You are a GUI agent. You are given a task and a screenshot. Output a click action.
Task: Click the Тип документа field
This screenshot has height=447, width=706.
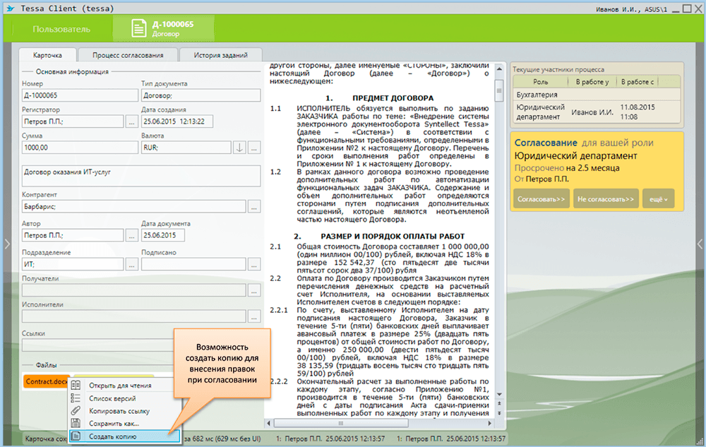tap(201, 95)
